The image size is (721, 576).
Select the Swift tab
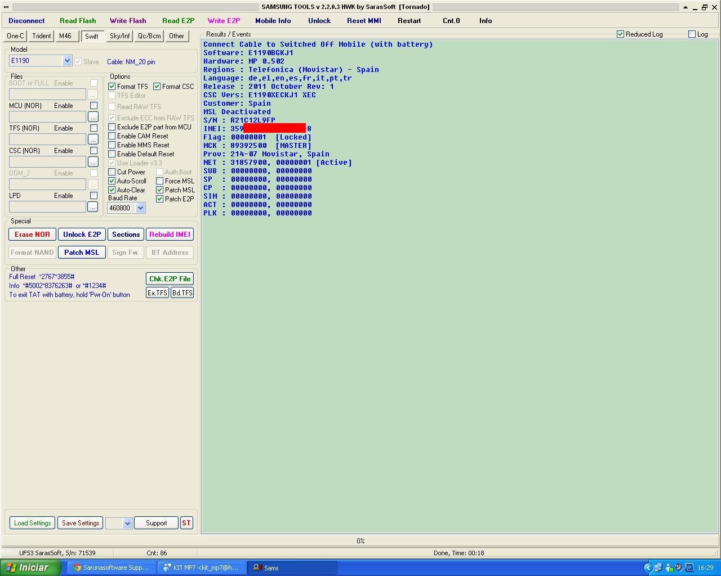click(91, 36)
